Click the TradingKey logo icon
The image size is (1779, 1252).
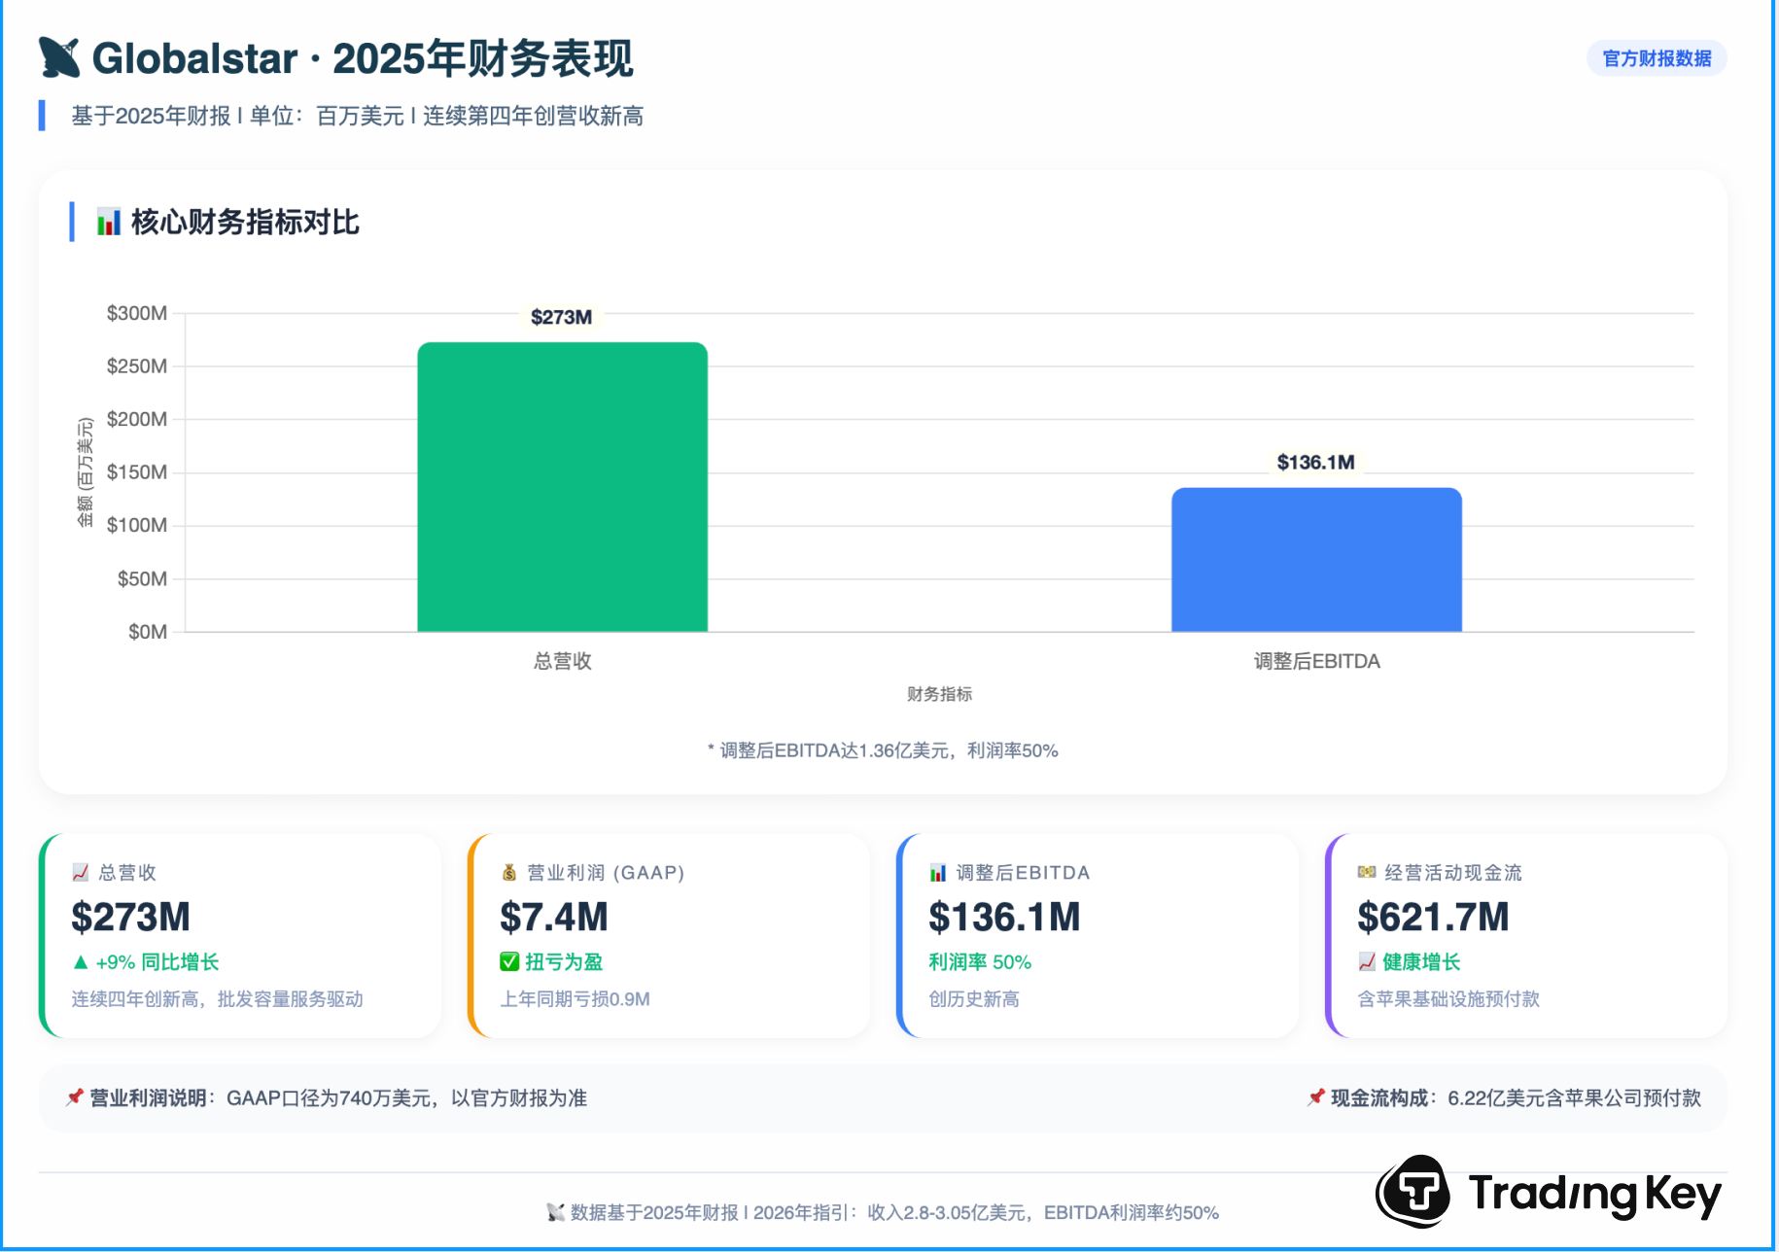(x=1413, y=1192)
